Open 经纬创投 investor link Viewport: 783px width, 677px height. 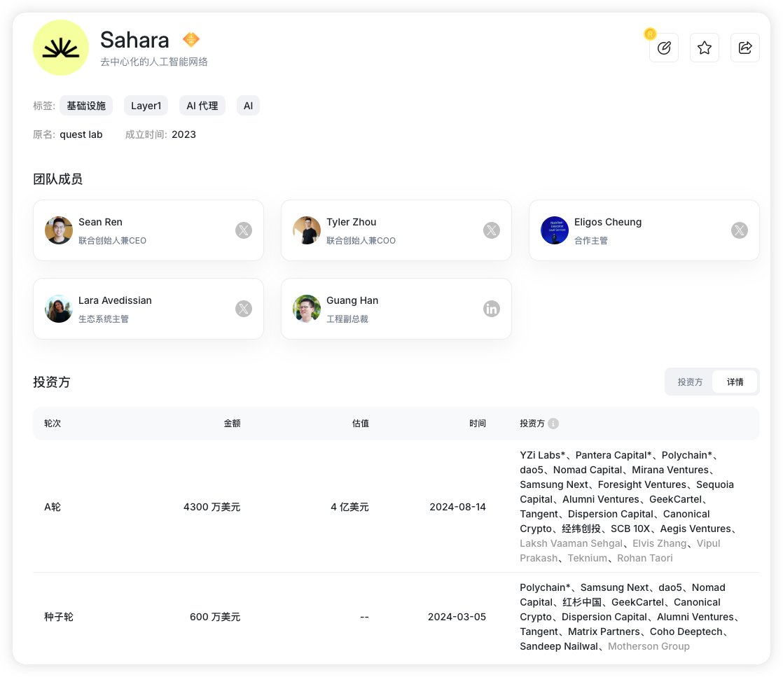tap(581, 529)
